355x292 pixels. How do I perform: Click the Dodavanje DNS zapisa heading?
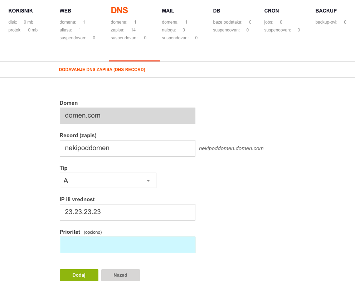coord(102,70)
